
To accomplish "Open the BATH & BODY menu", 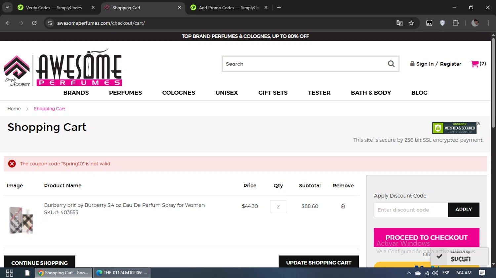I will point(371,93).
